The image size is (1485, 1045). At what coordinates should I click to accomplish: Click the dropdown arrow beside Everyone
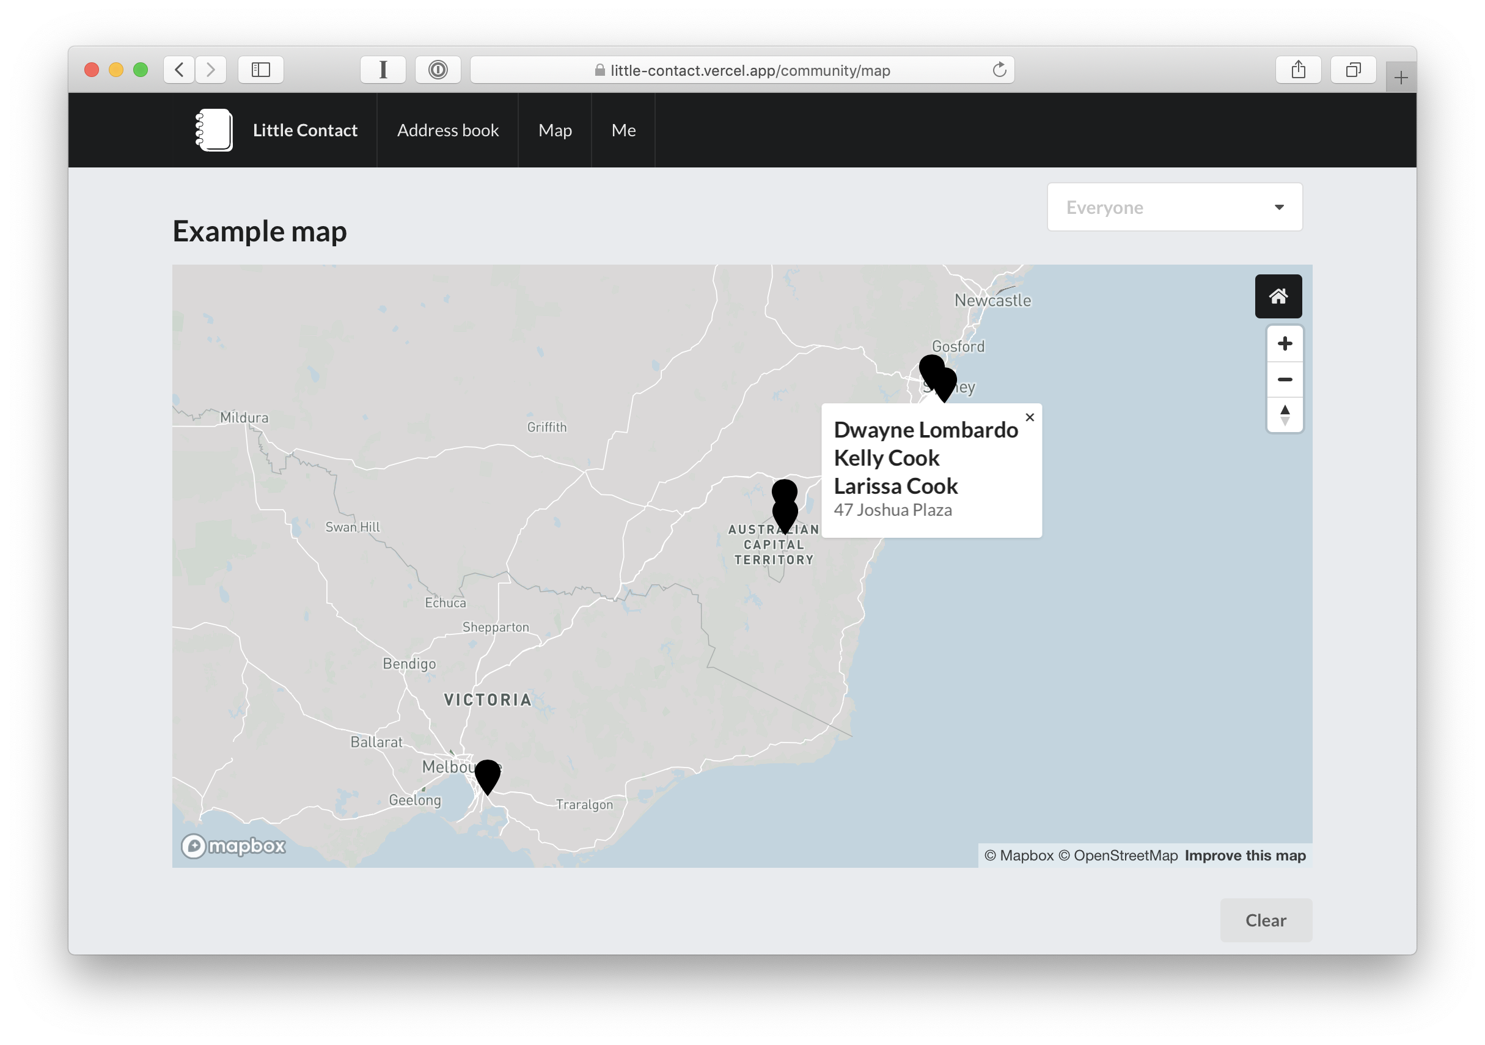(1278, 207)
